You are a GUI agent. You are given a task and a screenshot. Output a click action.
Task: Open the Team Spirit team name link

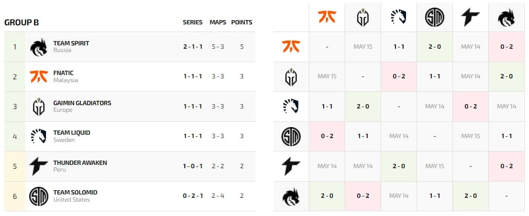pos(71,43)
